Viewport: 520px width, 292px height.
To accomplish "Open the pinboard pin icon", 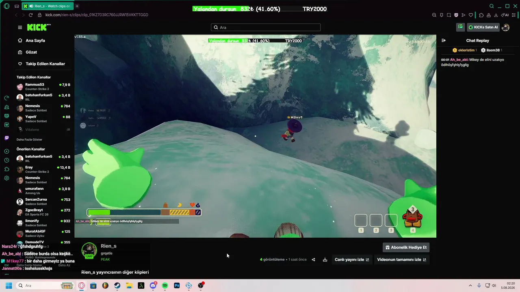I will point(441,15).
